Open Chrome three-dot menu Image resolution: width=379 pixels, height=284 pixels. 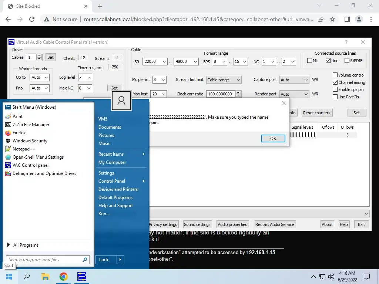tap(371, 19)
